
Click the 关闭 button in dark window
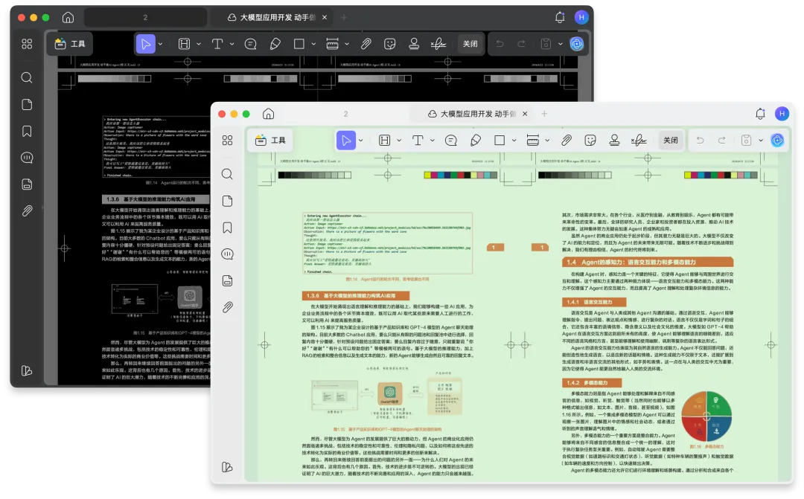[x=470, y=44]
